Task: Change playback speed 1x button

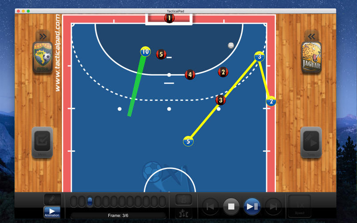Action: [x=299, y=206]
